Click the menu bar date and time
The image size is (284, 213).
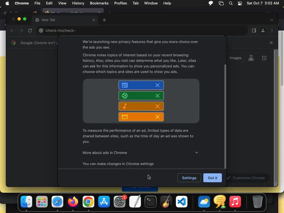(263, 3)
